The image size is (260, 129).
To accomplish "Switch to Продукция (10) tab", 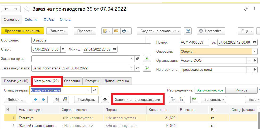I will 16,81.
